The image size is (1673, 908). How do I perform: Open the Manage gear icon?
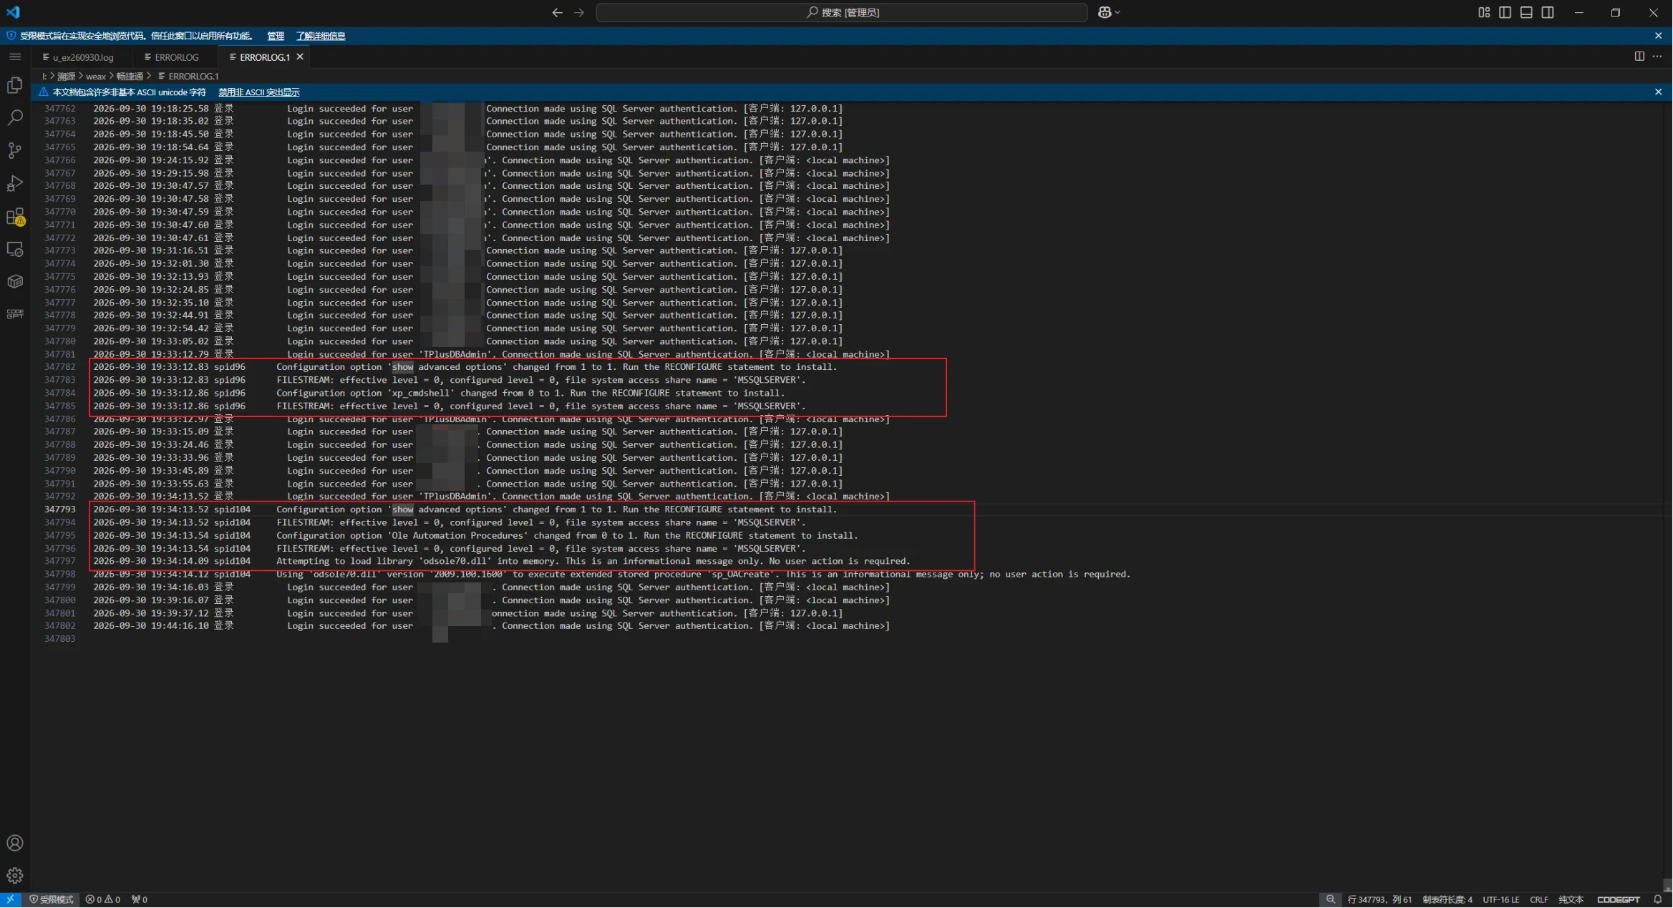14,876
